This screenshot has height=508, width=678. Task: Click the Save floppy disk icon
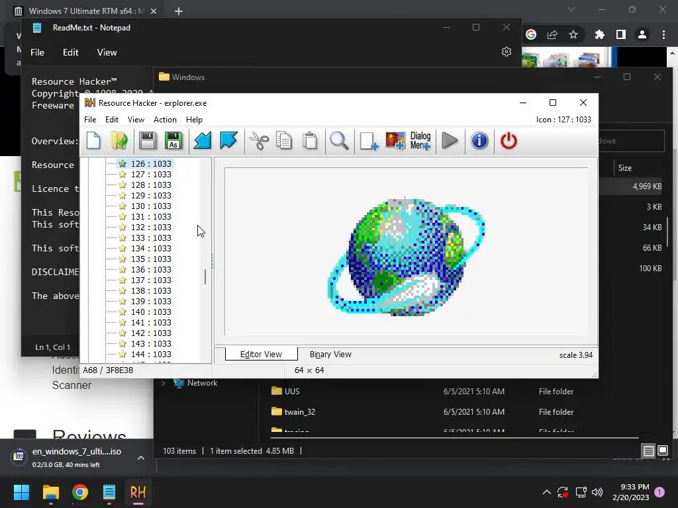(x=147, y=141)
